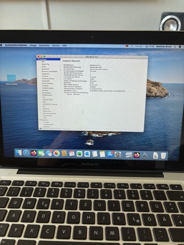This screenshot has height=245, width=184.
Task: Click the Seriennummer (System) row
Action: 83,89
